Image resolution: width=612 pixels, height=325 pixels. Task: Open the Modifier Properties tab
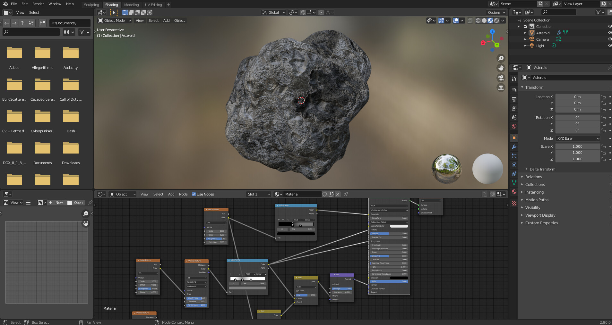pos(514,147)
